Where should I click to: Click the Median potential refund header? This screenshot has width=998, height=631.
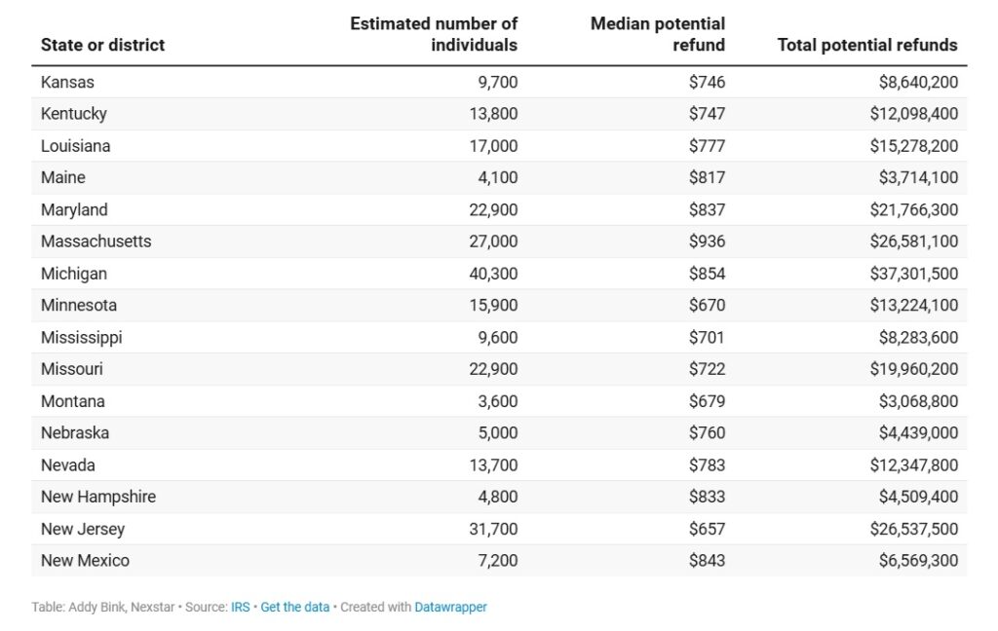click(658, 34)
